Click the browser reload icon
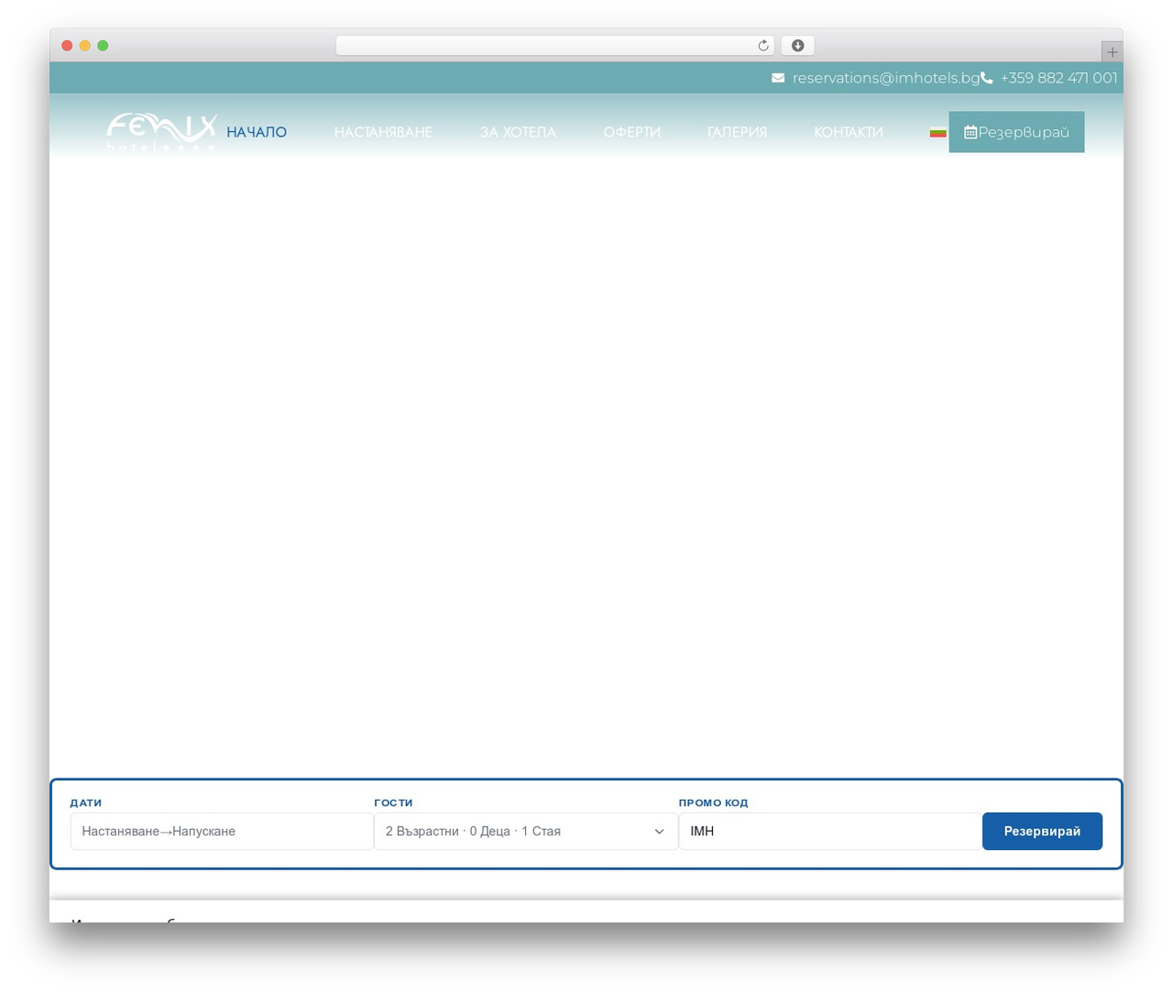The height and width of the screenshot is (993, 1173). 762,46
